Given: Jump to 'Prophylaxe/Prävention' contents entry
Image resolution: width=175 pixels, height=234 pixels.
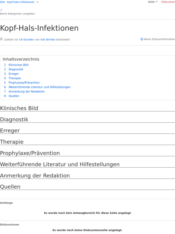Looking at the screenshot, I should click(24, 83).
